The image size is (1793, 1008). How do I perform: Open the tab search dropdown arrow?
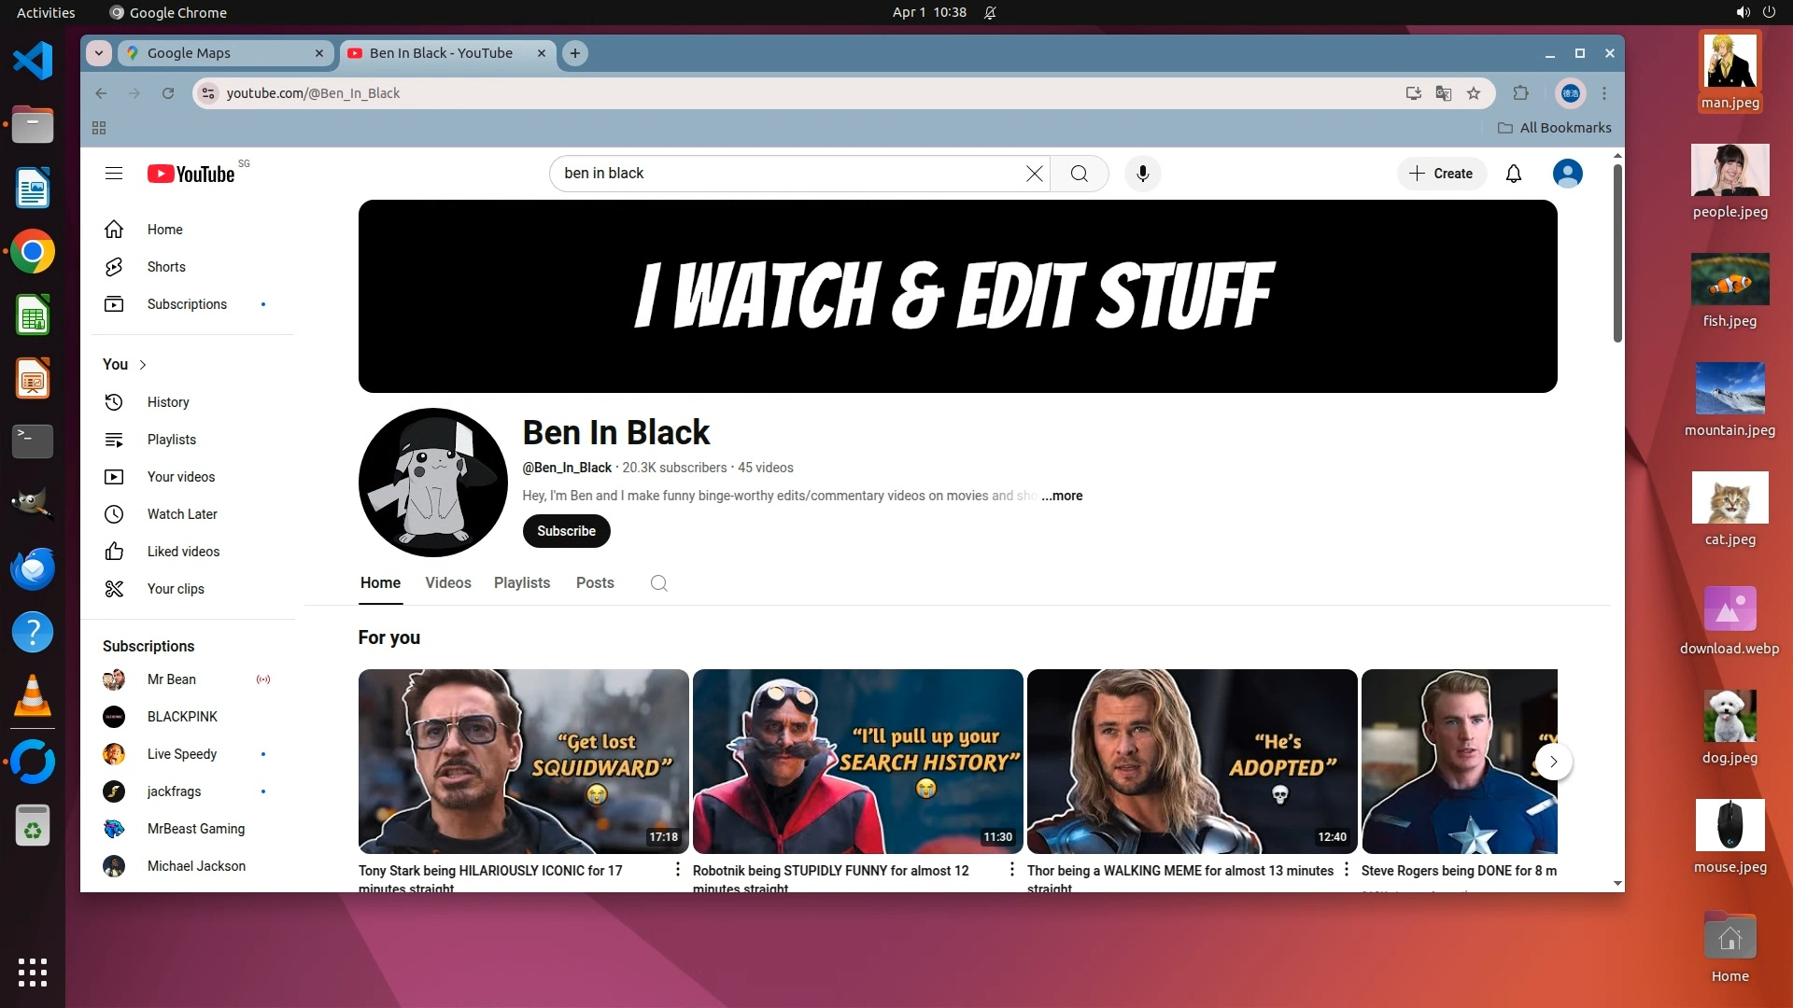[99, 53]
